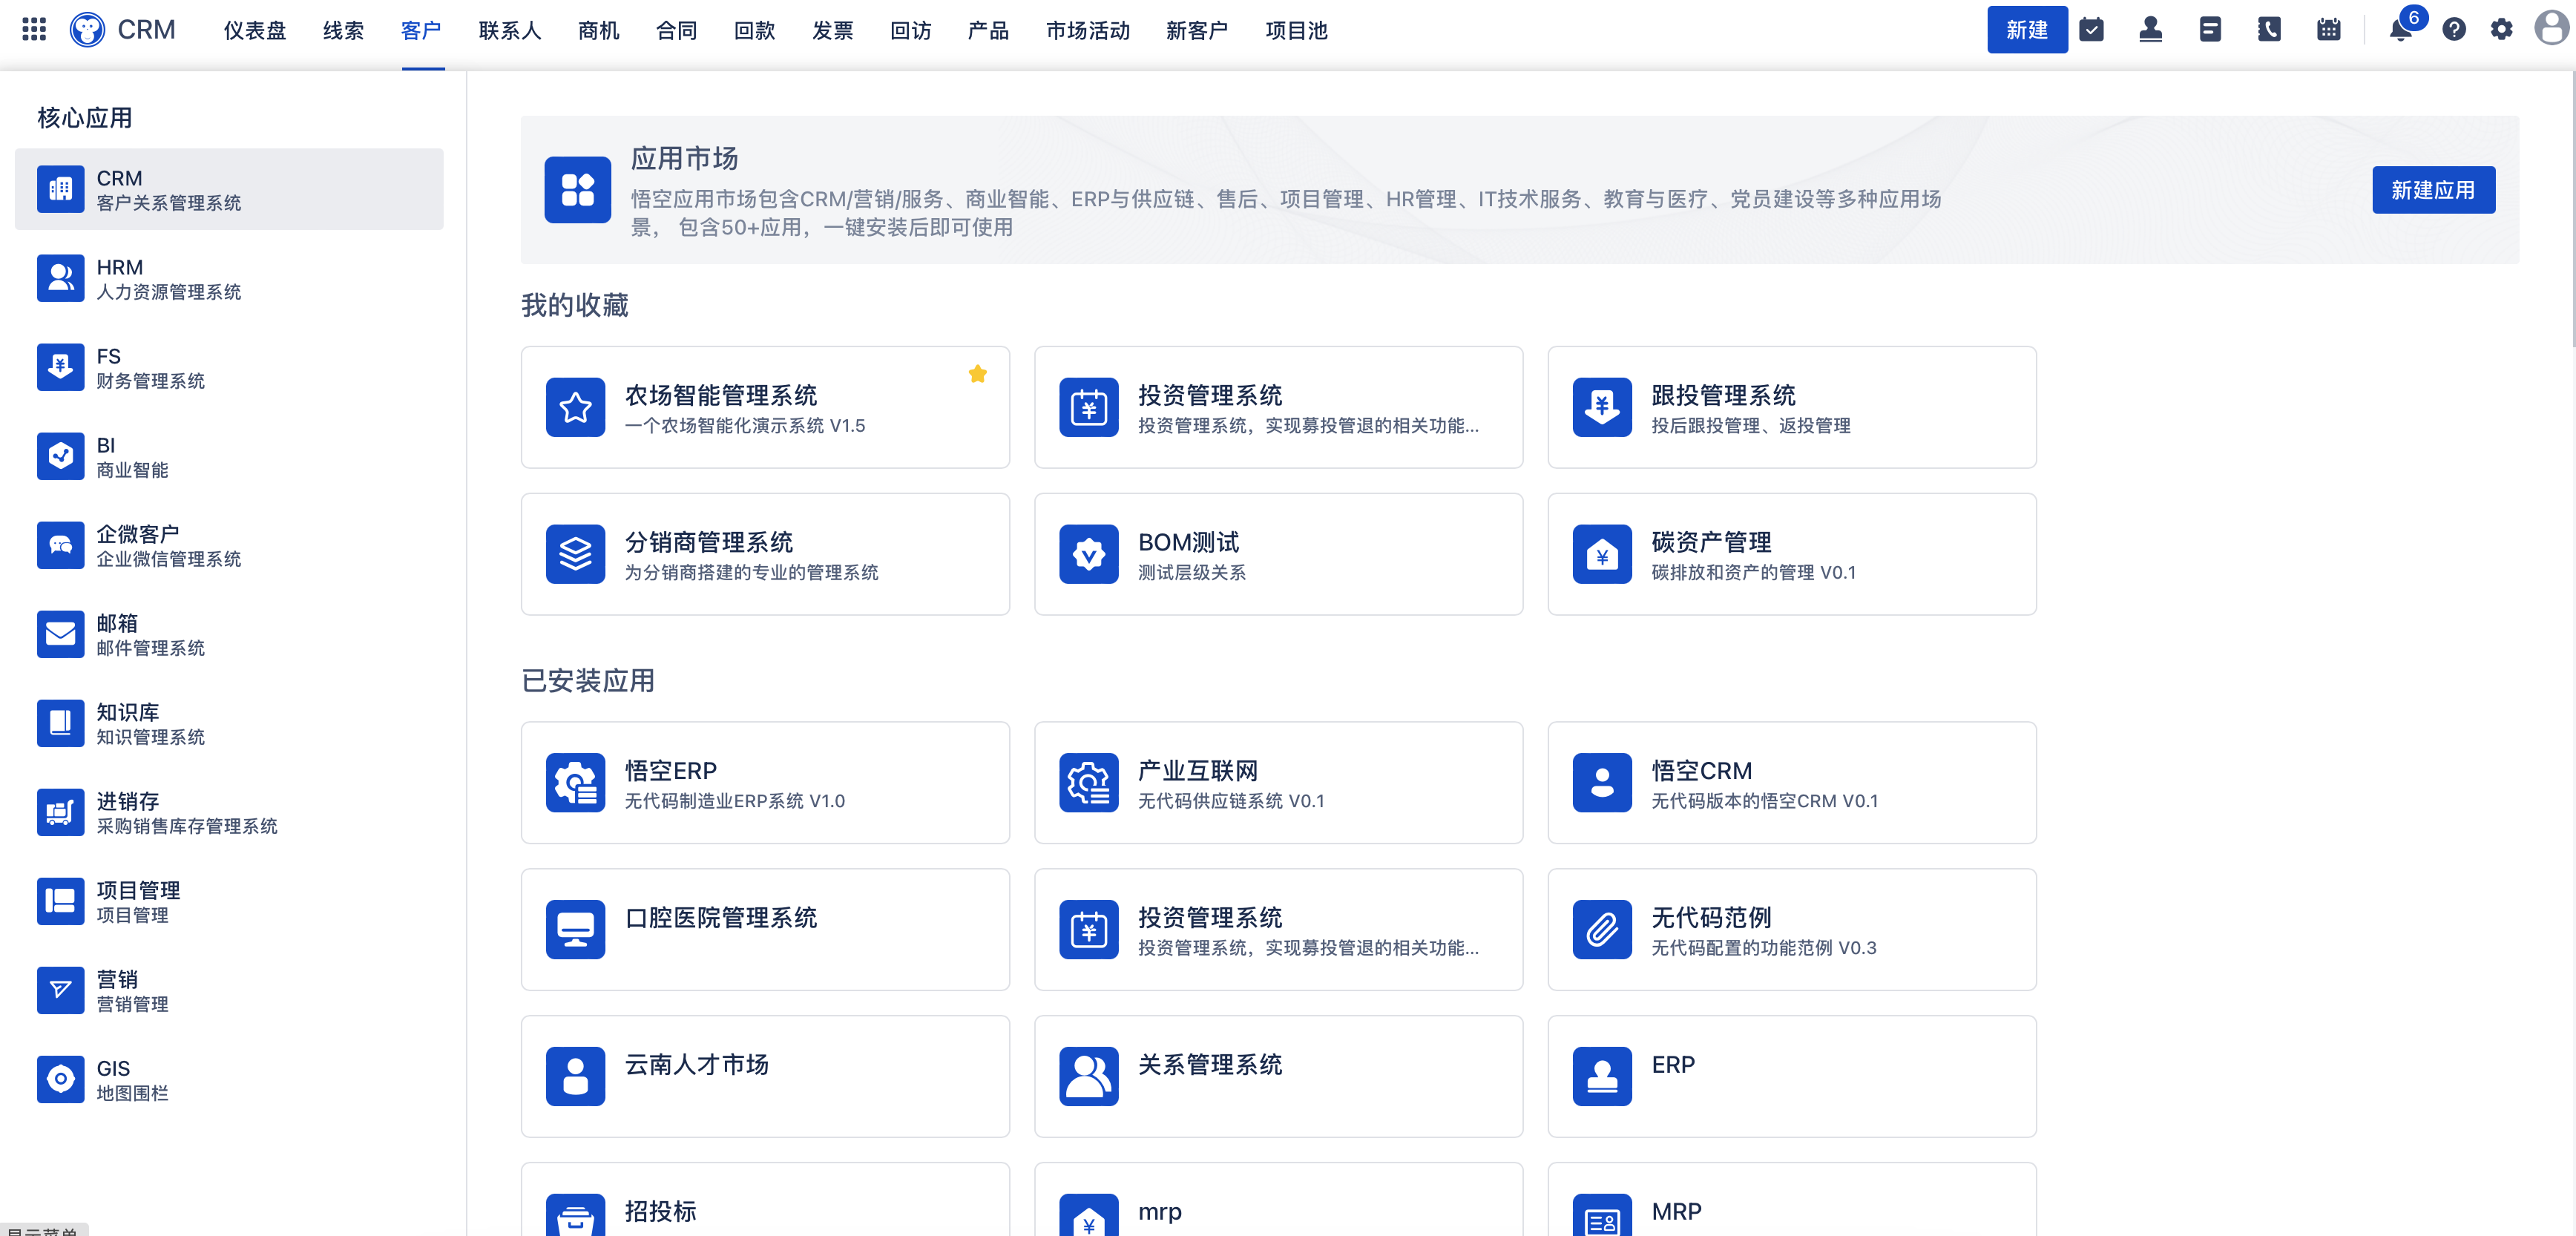The image size is (2576, 1236).
Task: Click the notification bell icon
Action: click(x=2399, y=30)
